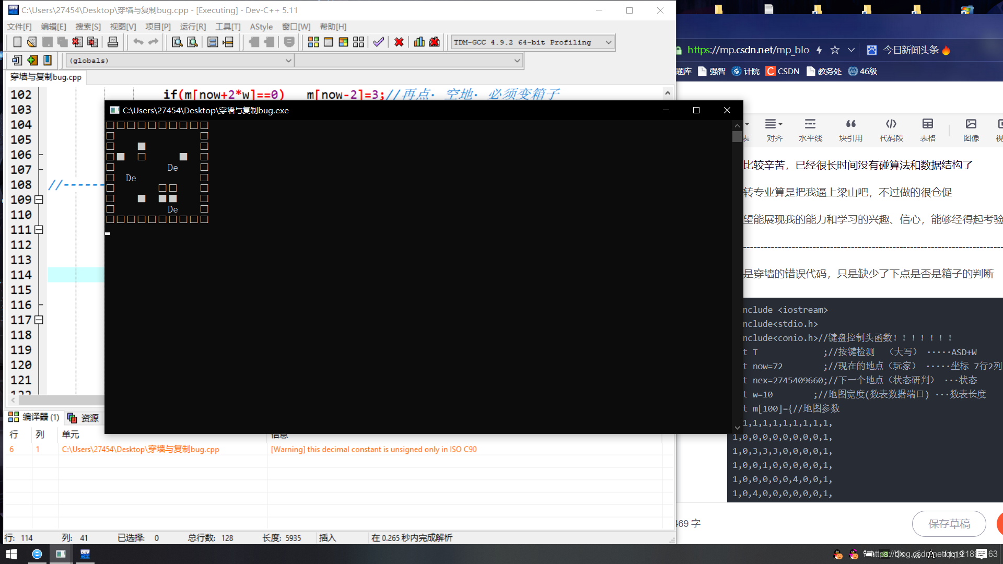Click the Compile icon with colored squares
The width and height of the screenshot is (1003, 564).
[x=313, y=42]
